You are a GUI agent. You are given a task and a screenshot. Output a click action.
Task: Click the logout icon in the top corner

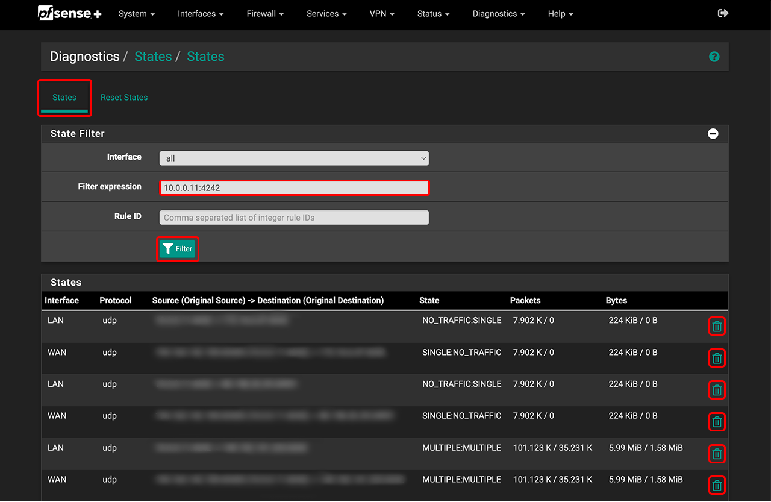(x=722, y=13)
